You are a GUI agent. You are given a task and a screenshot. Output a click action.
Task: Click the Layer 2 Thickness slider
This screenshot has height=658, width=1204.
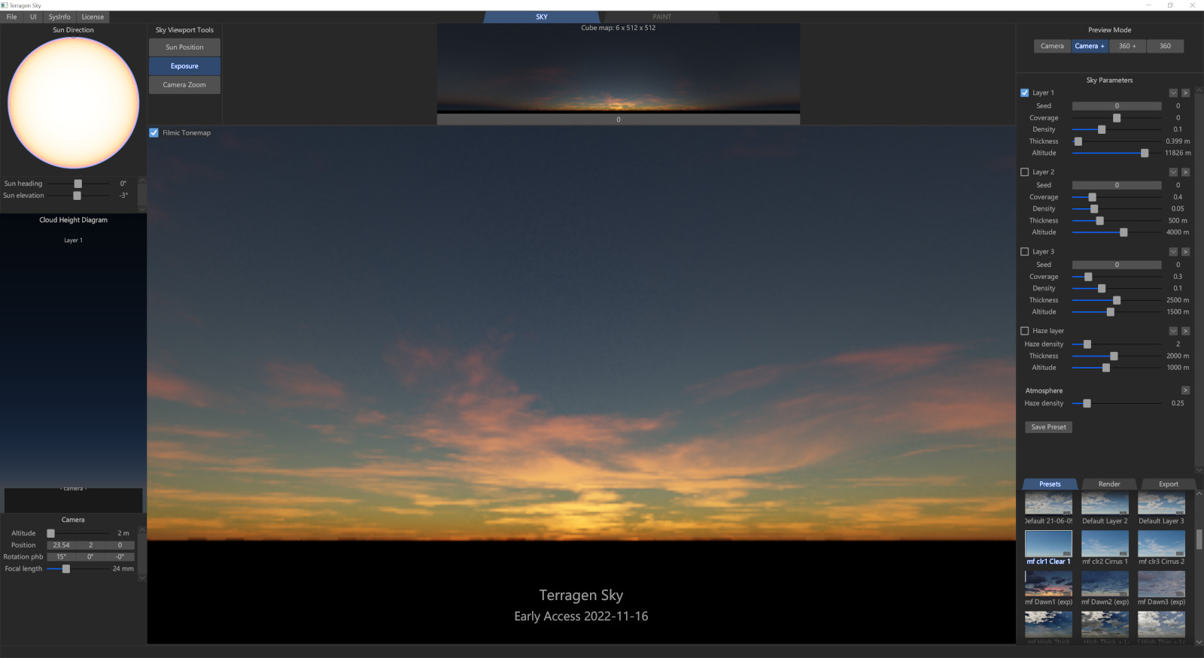(1117, 221)
